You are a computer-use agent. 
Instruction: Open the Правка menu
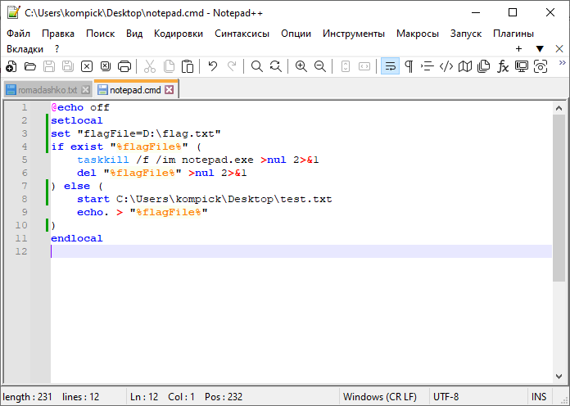click(58, 34)
